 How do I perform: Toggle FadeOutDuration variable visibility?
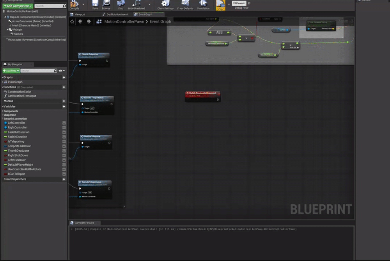[64, 132]
